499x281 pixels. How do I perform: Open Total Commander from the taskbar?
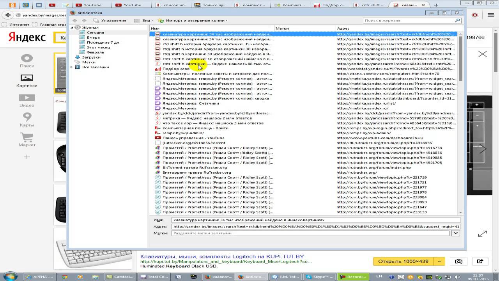coord(153,277)
